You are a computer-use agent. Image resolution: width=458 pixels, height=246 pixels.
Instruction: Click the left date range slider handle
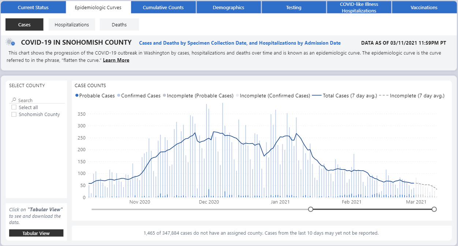311,209
